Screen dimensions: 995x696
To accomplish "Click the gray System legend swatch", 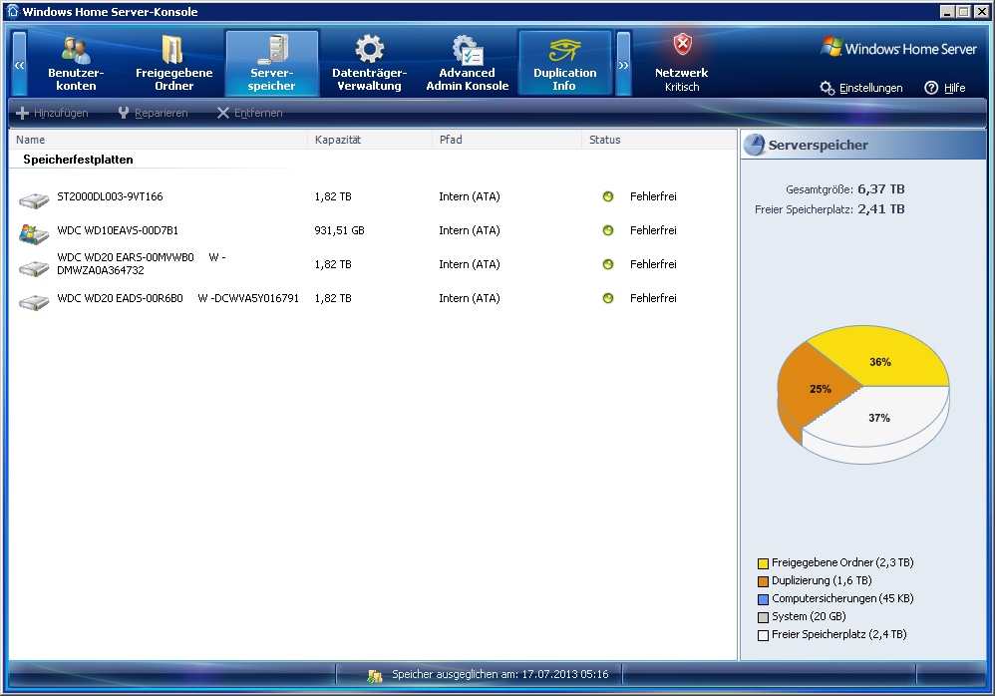I will coord(763,617).
